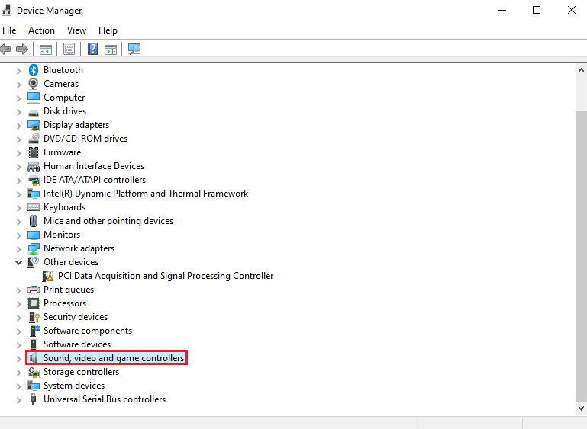
Task: Select the System devices label
Action: [74, 386]
